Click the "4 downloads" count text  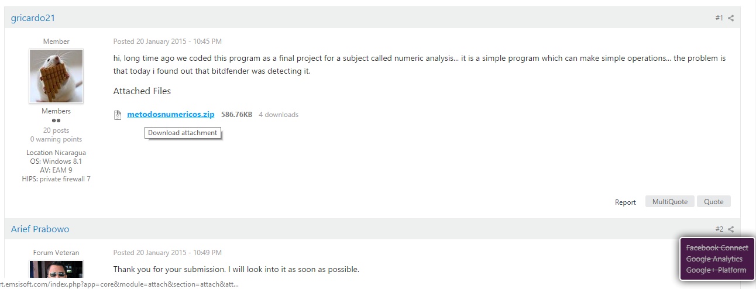tap(279, 115)
